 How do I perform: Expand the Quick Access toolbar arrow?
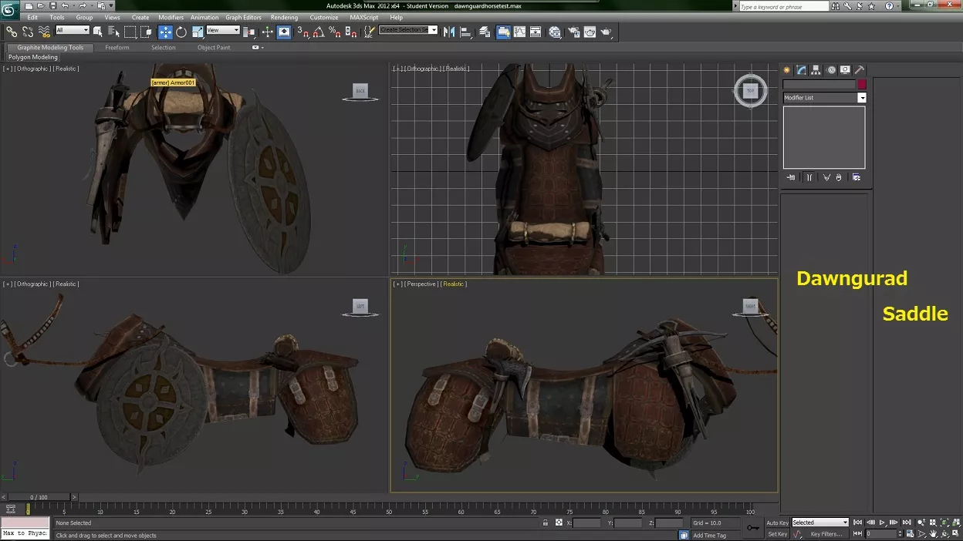point(111,6)
